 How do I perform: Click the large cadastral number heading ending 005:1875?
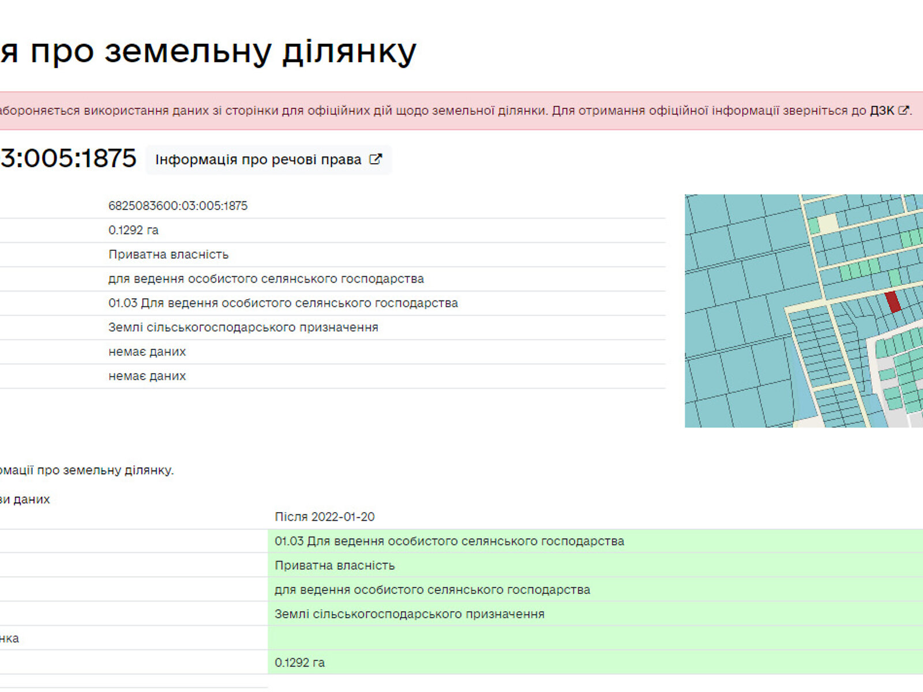click(68, 158)
